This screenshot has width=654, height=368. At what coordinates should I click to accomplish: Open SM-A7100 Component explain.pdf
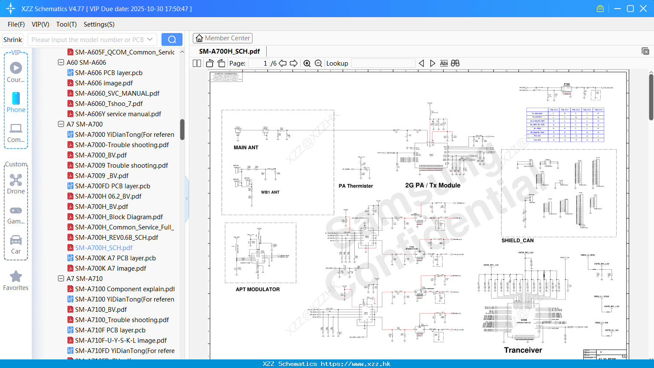point(125,289)
